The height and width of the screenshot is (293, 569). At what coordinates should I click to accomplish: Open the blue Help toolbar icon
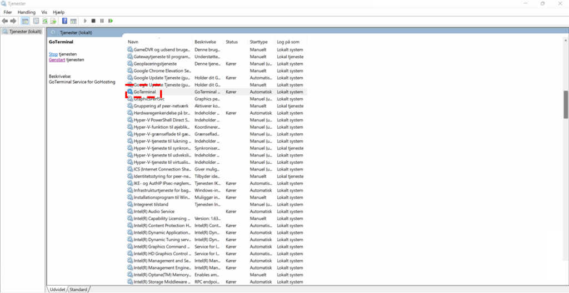[65, 21]
